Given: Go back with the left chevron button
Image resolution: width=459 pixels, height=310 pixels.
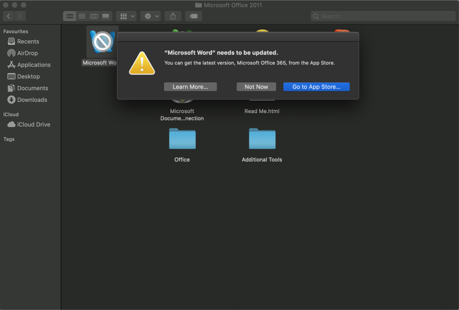Looking at the screenshot, I should pos(9,16).
